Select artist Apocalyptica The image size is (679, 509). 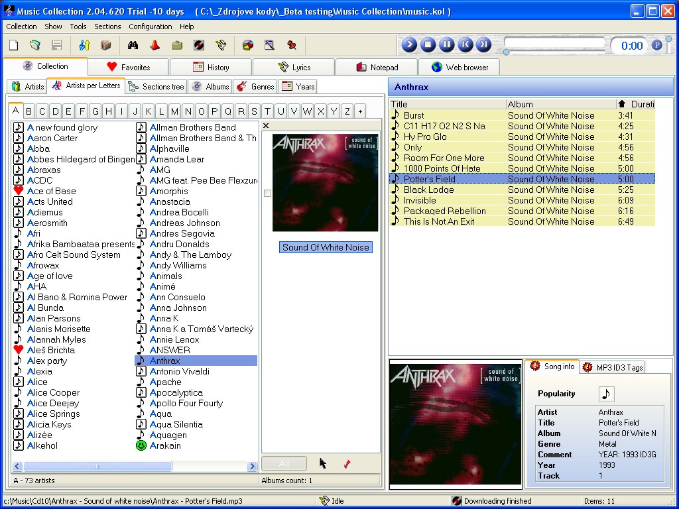click(x=176, y=392)
